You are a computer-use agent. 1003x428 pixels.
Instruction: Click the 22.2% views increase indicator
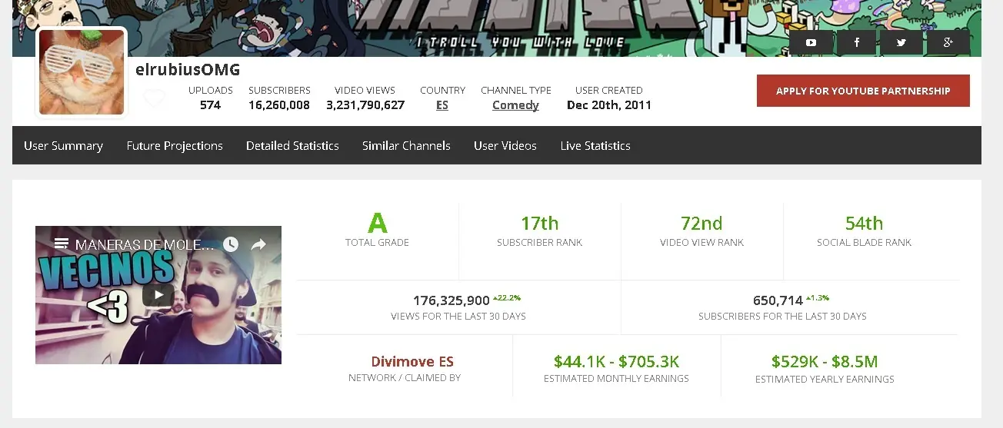[507, 298]
